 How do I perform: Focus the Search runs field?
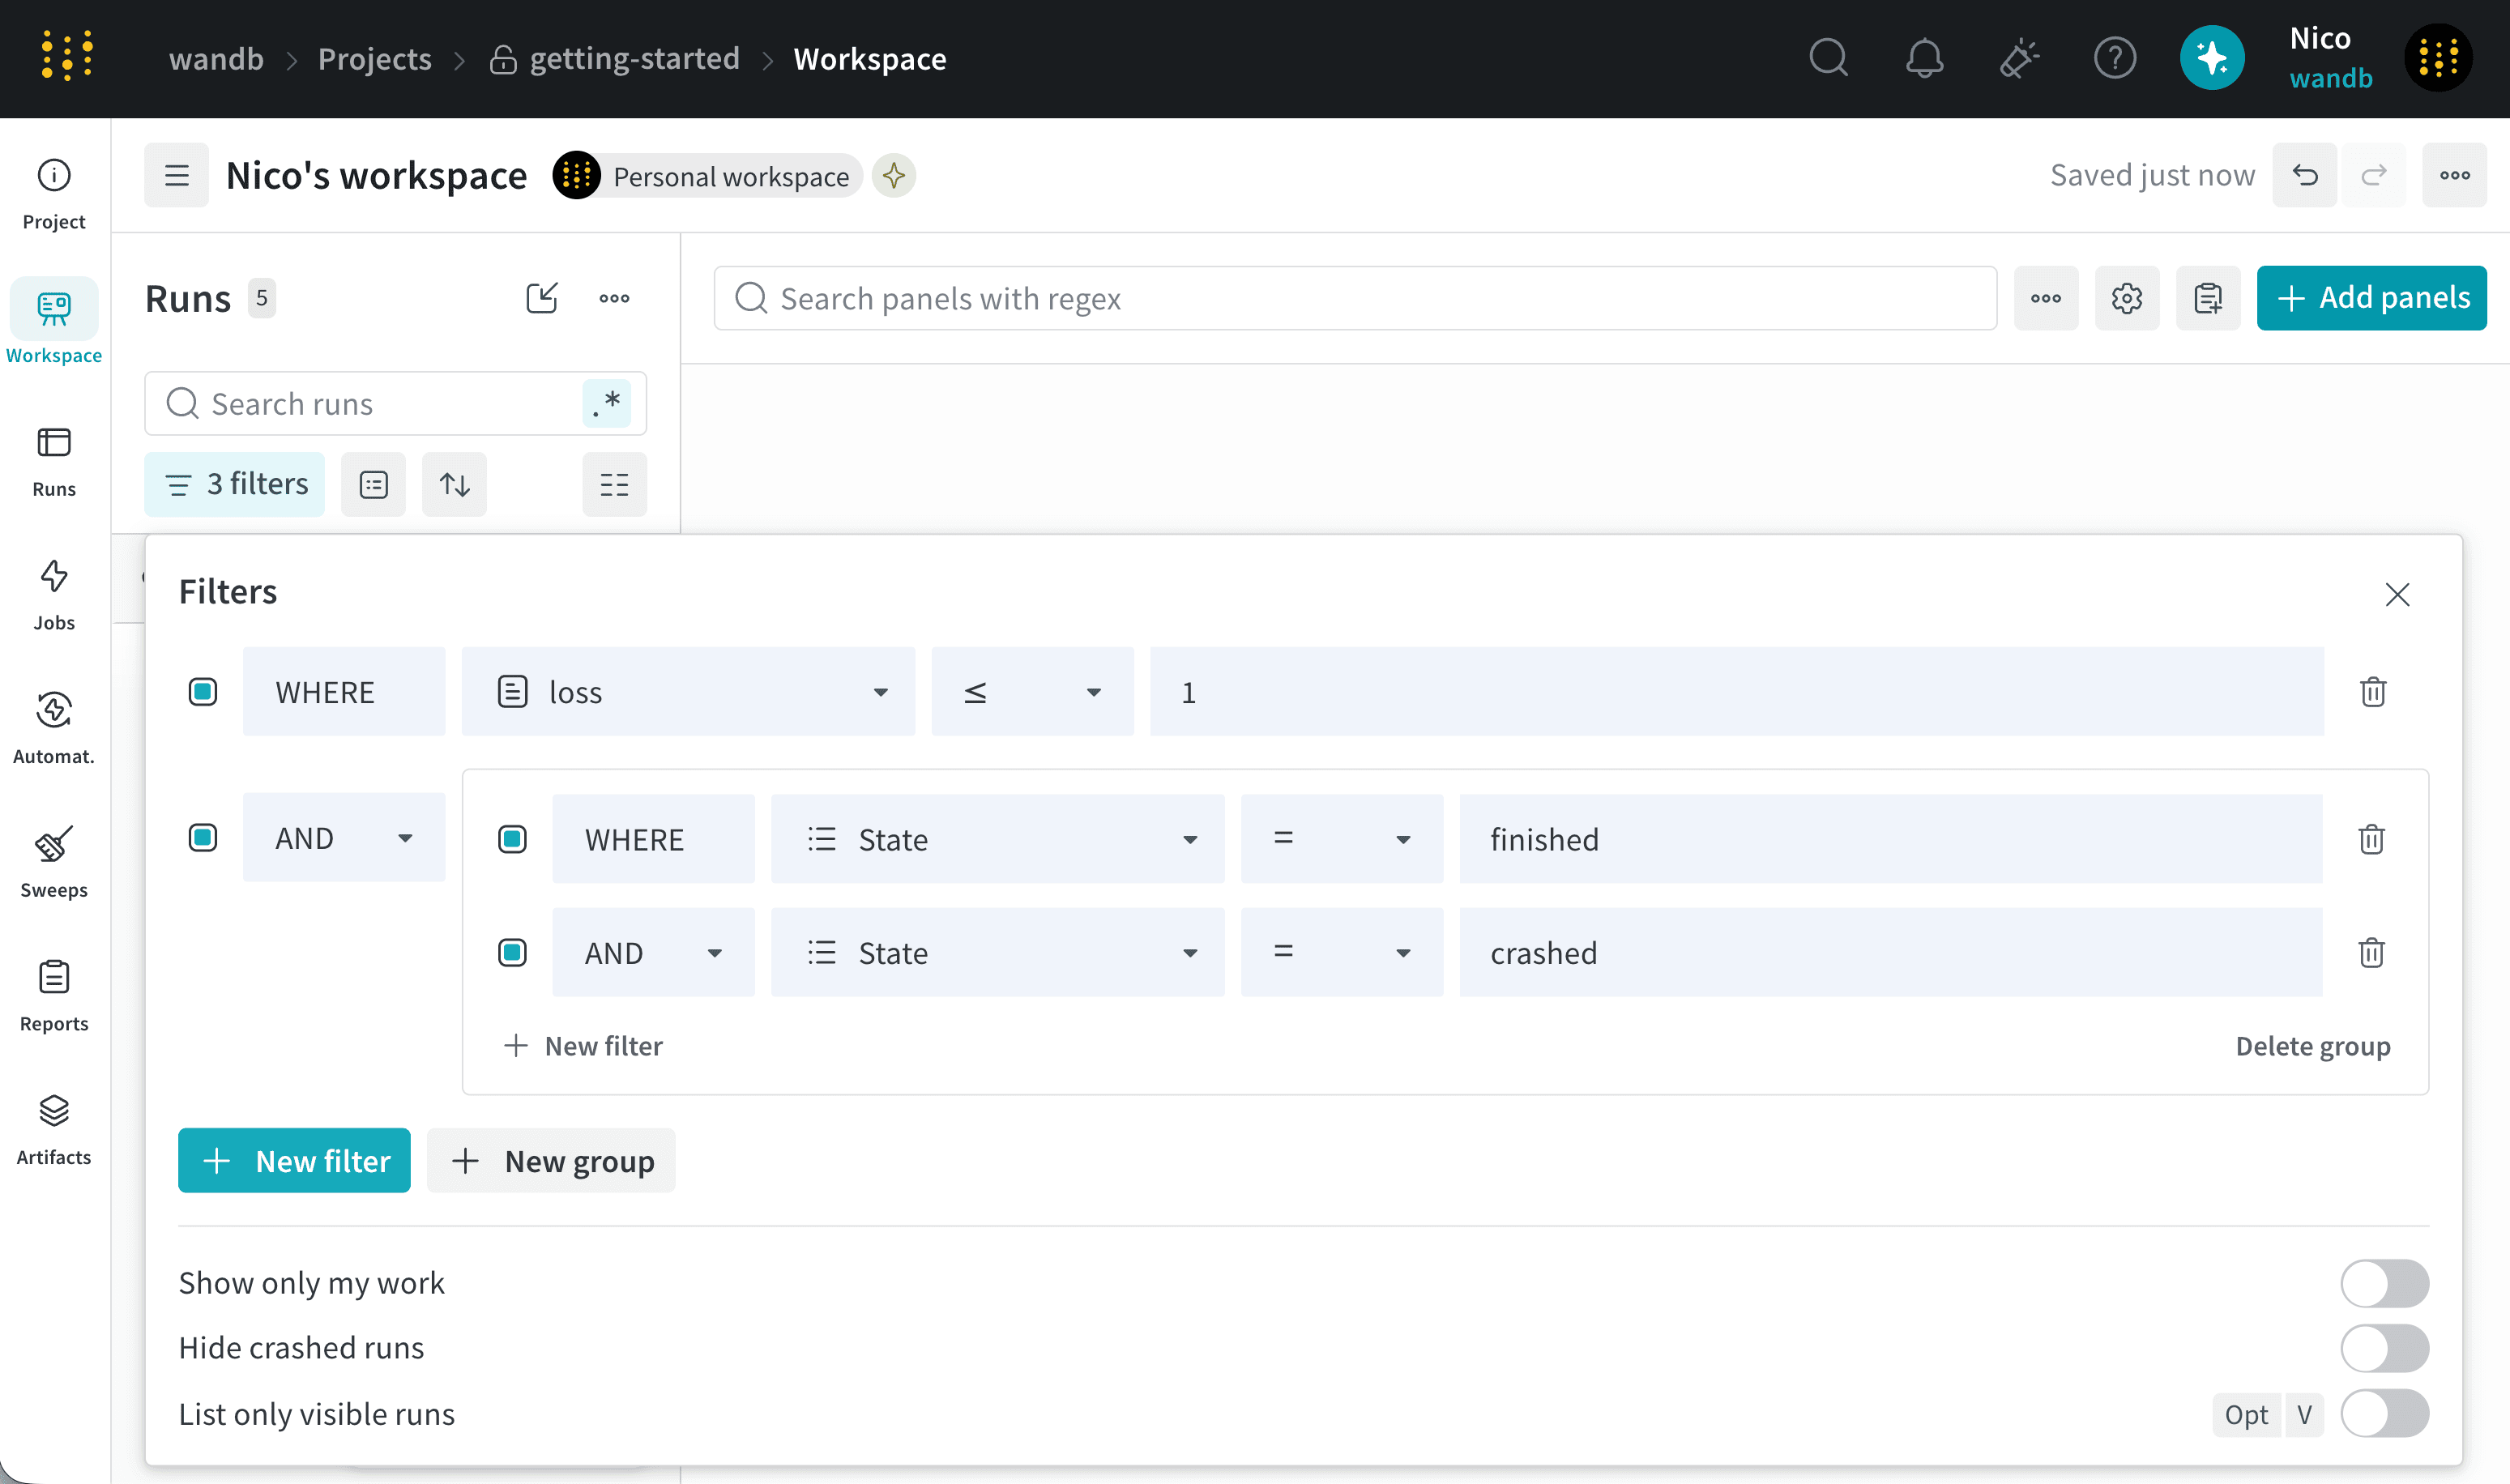pos(395,404)
